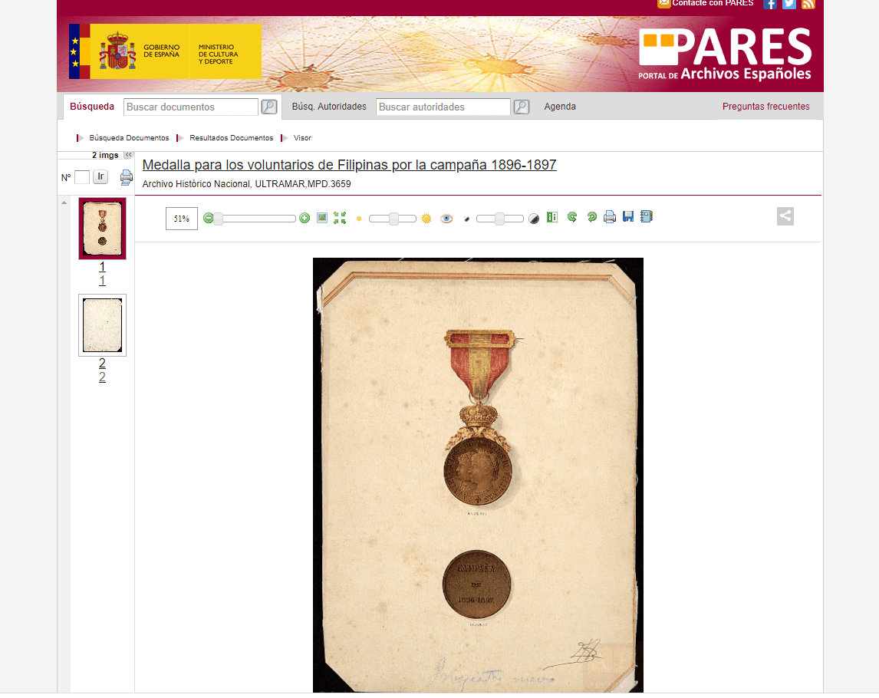Image resolution: width=879 pixels, height=698 pixels.
Task: Collapse the thumbnails panel with double chevron
Action: [128, 155]
